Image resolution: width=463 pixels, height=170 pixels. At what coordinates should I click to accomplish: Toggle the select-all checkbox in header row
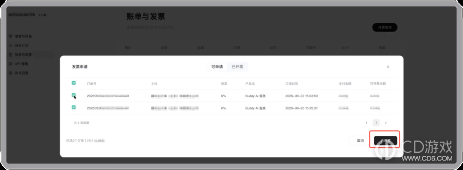pos(74,83)
